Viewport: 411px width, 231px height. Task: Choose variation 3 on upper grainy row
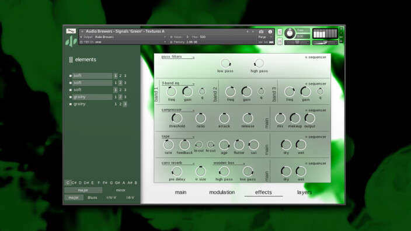tap(125, 97)
